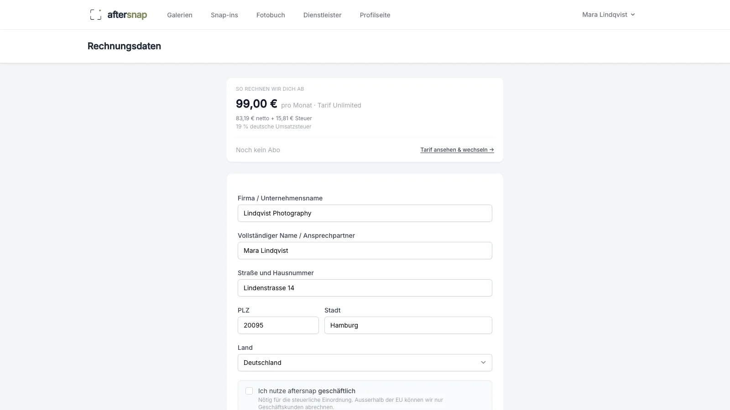Expand the Mara Lindqvist account menu
The height and width of the screenshot is (410, 730).
coord(609,15)
